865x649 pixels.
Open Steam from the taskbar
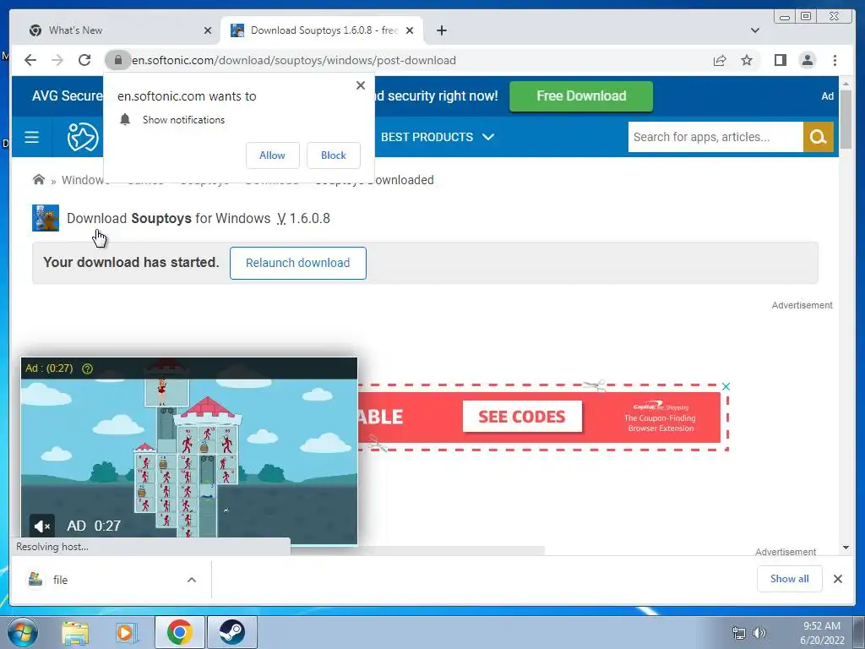coord(231,632)
